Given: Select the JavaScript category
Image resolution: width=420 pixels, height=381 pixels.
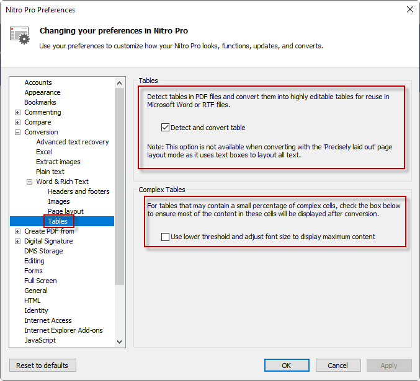Looking at the screenshot, I should tap(40, 339).
